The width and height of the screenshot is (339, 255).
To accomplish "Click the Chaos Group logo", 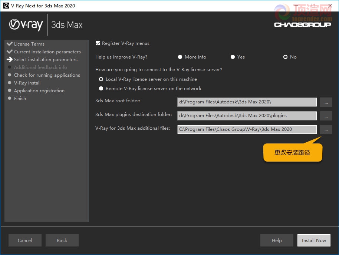I will (302, 24).
